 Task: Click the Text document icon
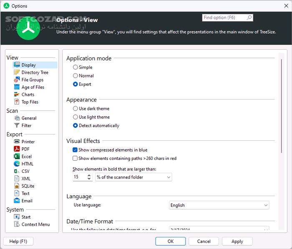pos(17,193)
